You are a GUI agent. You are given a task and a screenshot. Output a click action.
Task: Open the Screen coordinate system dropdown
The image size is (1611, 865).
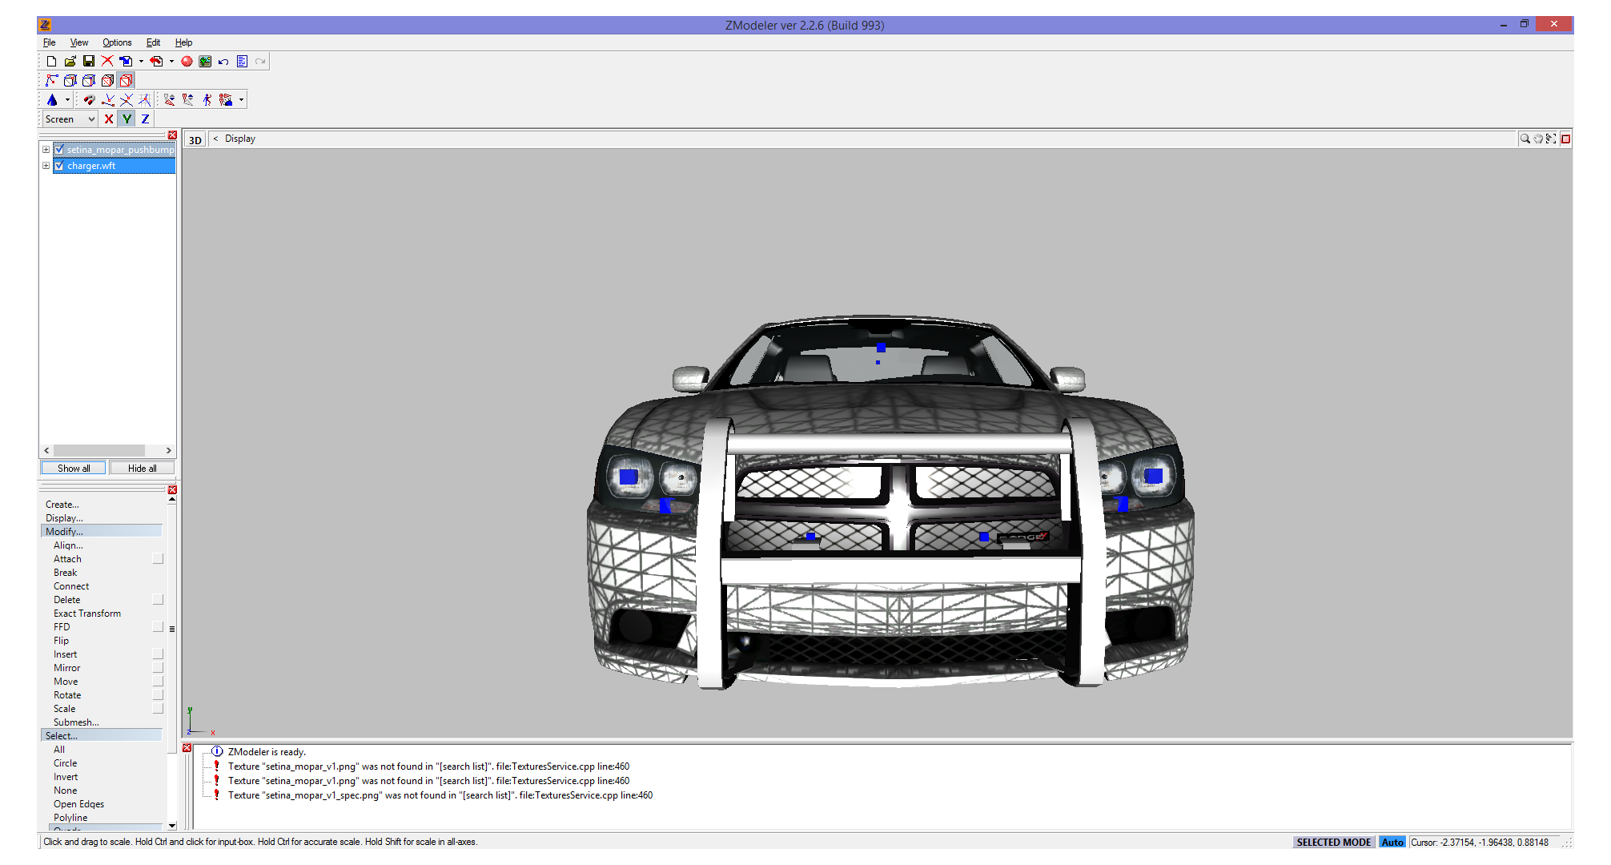click(x=70, y=119)
